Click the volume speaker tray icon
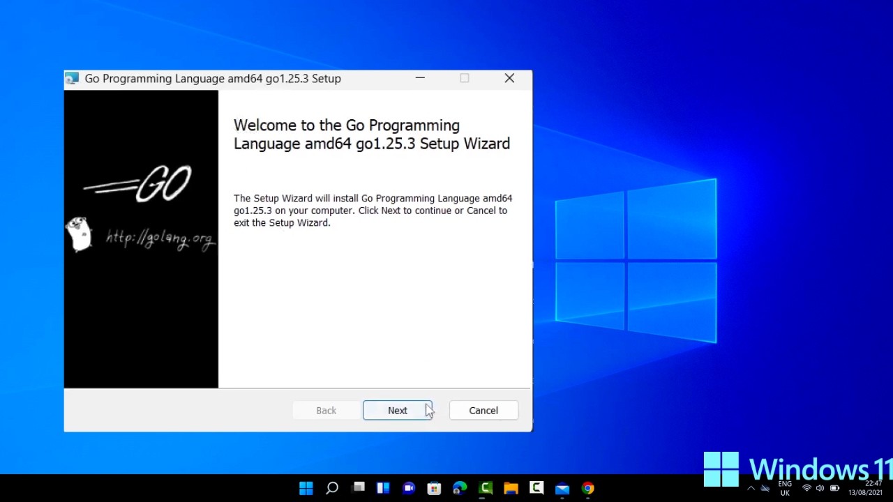893x502 pixels. coord(820,488)
